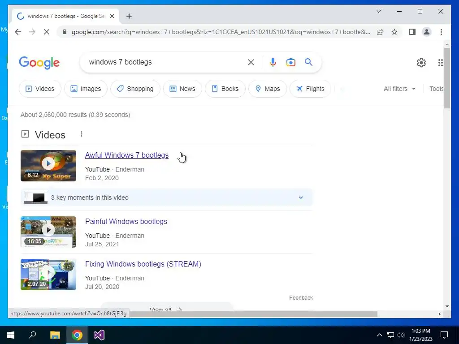The width and height of the screenshot is (459, 344).
Task: Clear the search box with the X
Action: point(251,62)
